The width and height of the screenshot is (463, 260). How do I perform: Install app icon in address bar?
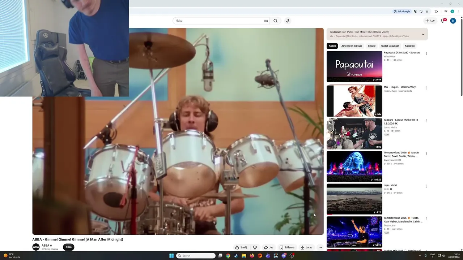click(421, 11)
